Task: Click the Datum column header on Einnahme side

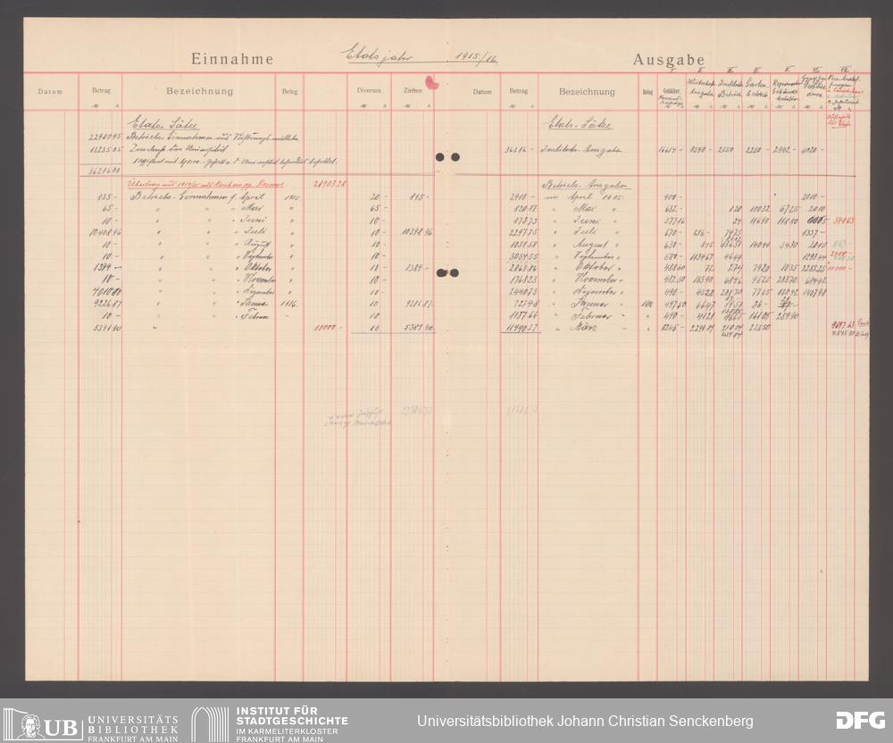Action: pyautogui.click(x=50, y=92)
